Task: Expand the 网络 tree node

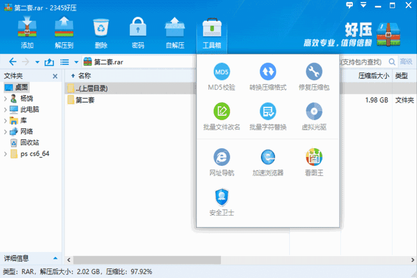Action: coord(5,131)
